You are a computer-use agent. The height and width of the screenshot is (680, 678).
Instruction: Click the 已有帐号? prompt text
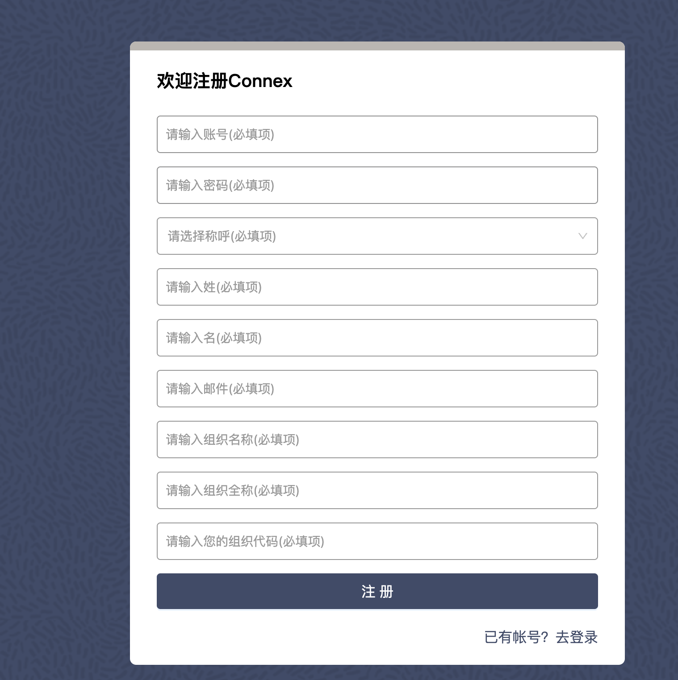click(516, 637)
